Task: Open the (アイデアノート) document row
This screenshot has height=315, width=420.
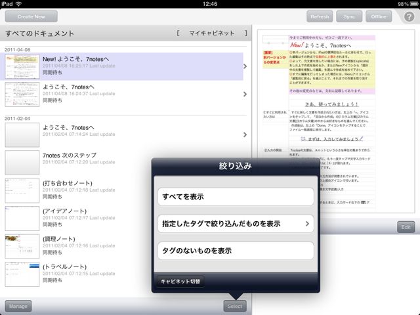Action: 77,219
